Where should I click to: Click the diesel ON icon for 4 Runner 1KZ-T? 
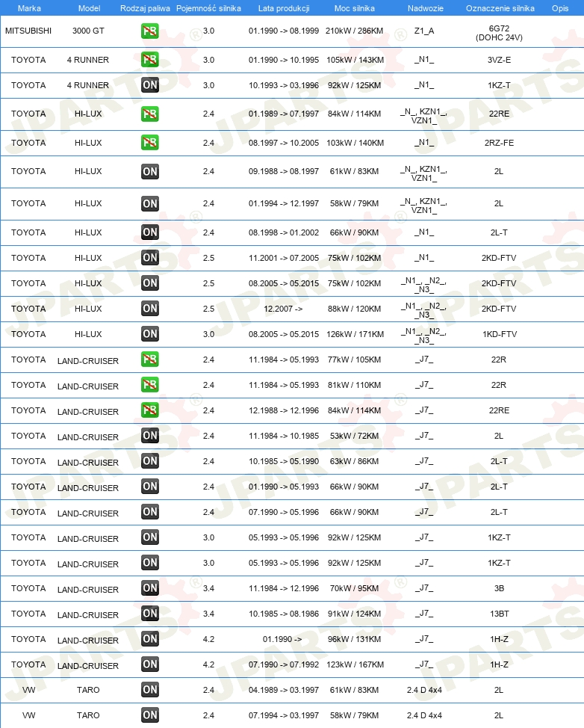pos(150,85)
